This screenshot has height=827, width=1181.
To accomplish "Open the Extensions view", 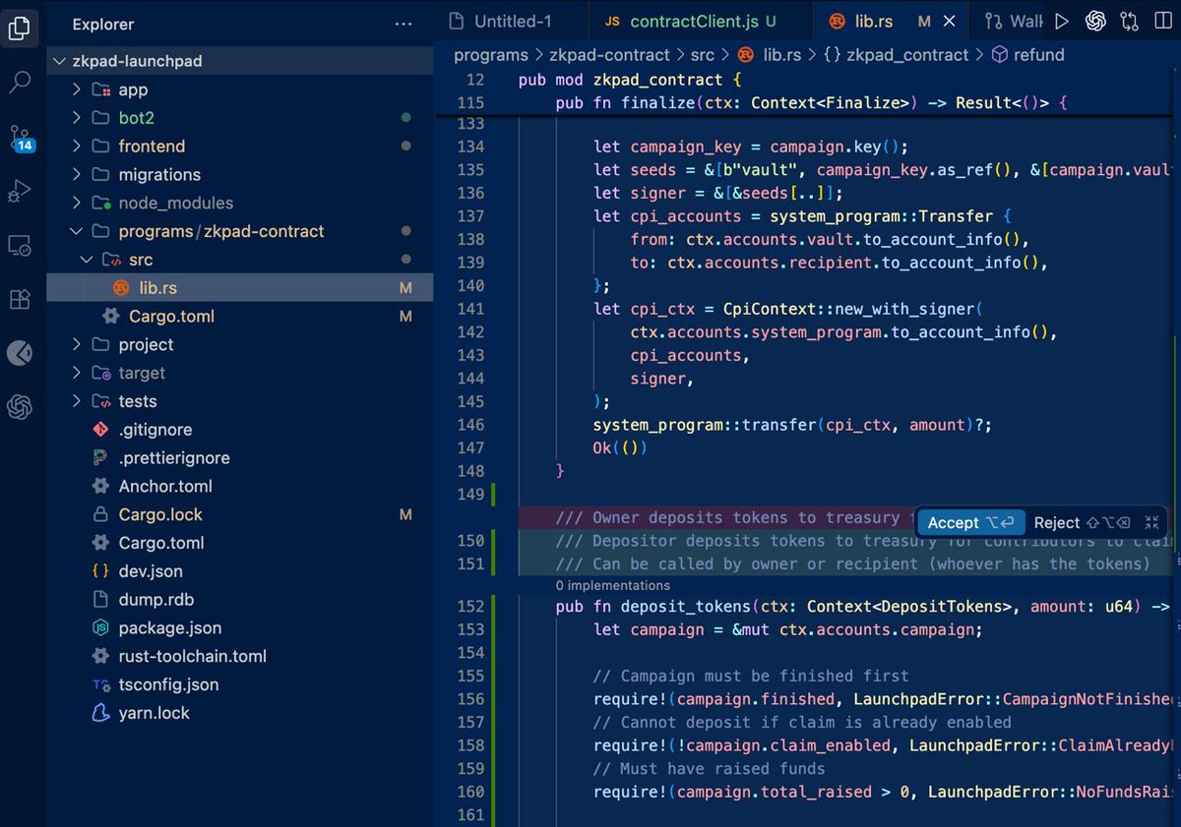I will [x=20, y=300].
